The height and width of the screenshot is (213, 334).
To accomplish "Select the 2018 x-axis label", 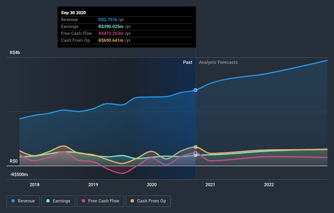I will pyautogui.click(x=35, y=185).
